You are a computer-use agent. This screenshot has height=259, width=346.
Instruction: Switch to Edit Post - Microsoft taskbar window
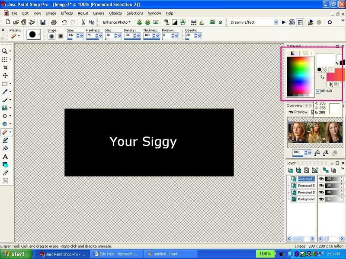[116, 254]
